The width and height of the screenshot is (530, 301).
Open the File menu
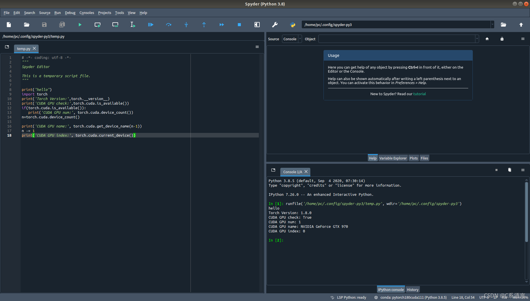coord(7,13)
